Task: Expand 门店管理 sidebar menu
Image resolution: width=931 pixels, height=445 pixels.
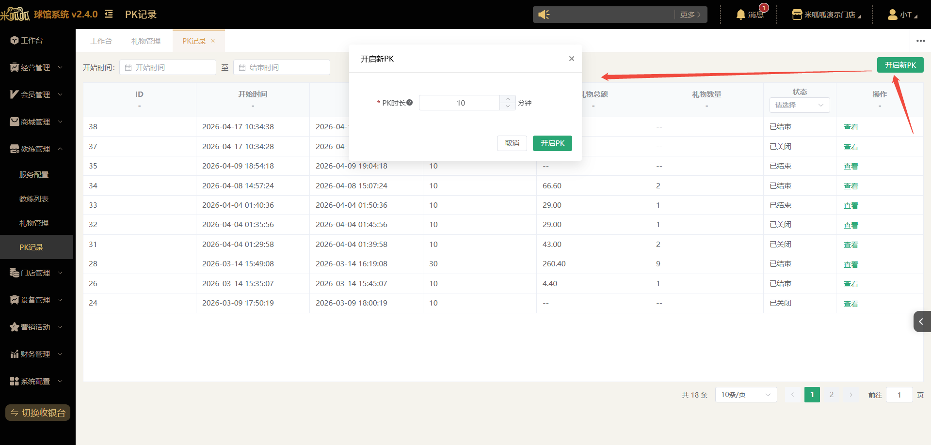Action: (x=36, y=273)
